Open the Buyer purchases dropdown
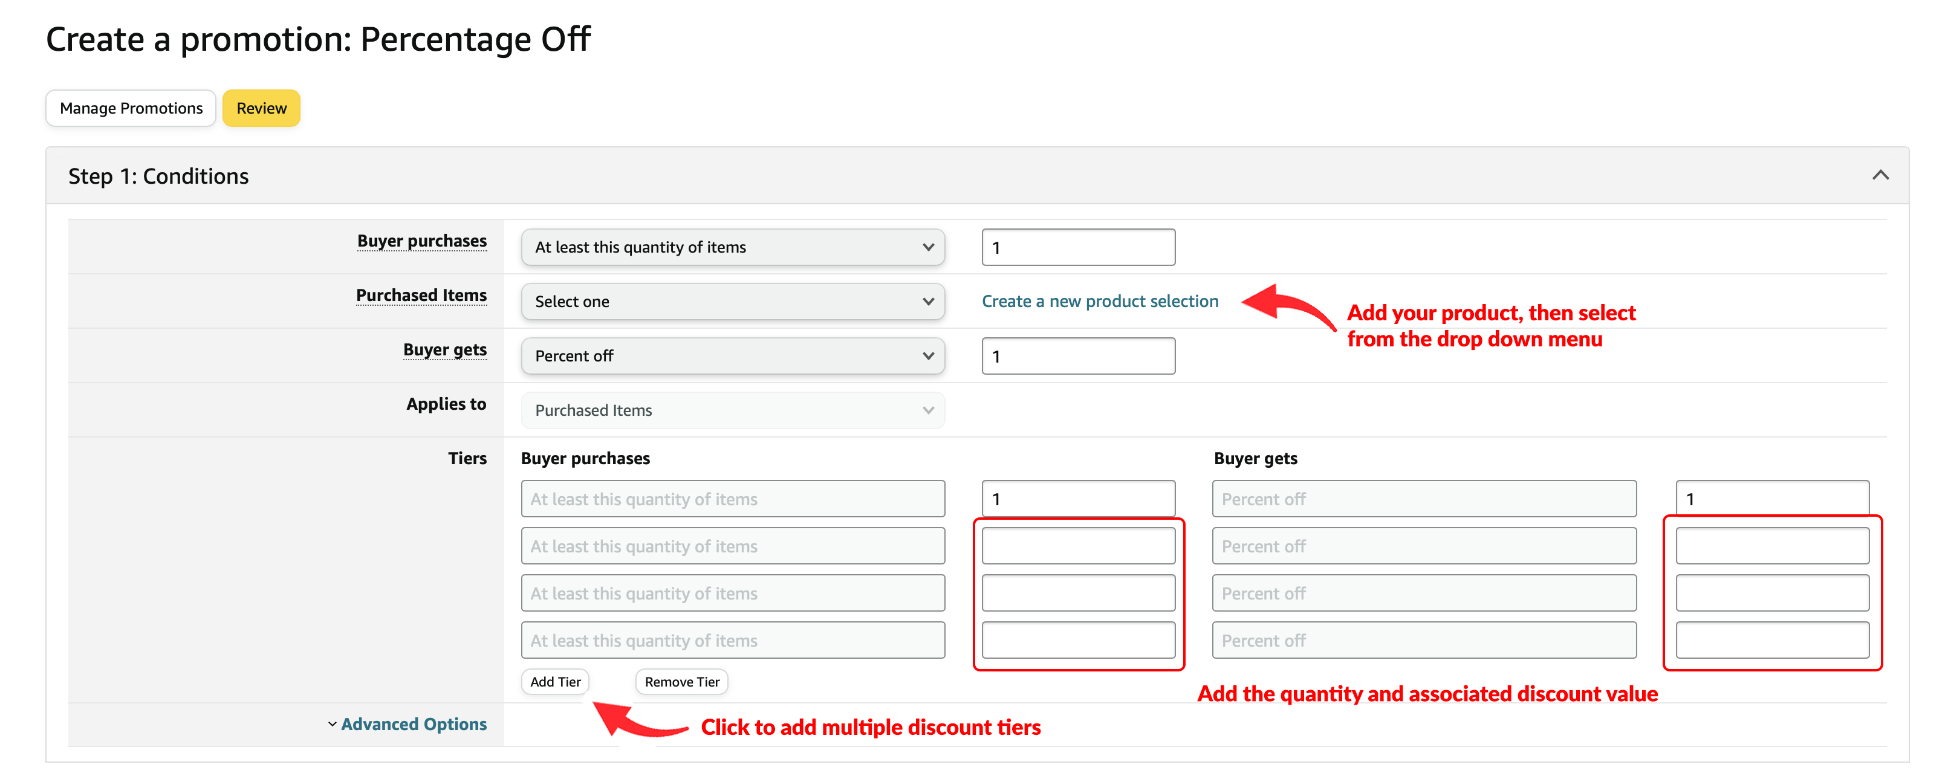 (x=733, y=247)
